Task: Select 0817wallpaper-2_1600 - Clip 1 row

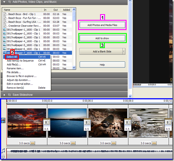Action: [x=37, y=33]
